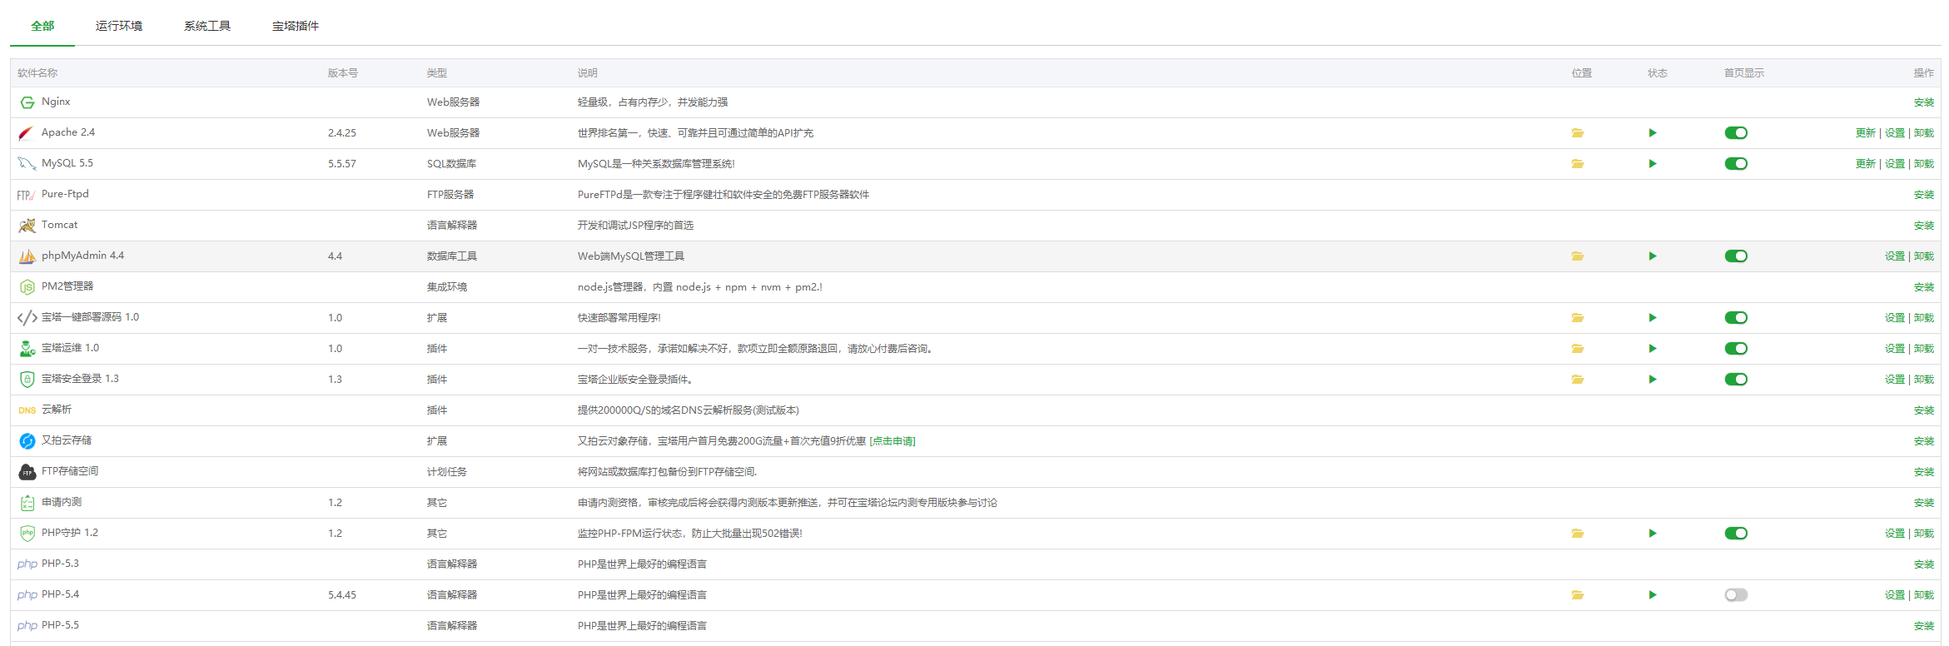Click version cell 5.4.45
This screenshot has height=646, width=1949.
(x=342, y=595)
